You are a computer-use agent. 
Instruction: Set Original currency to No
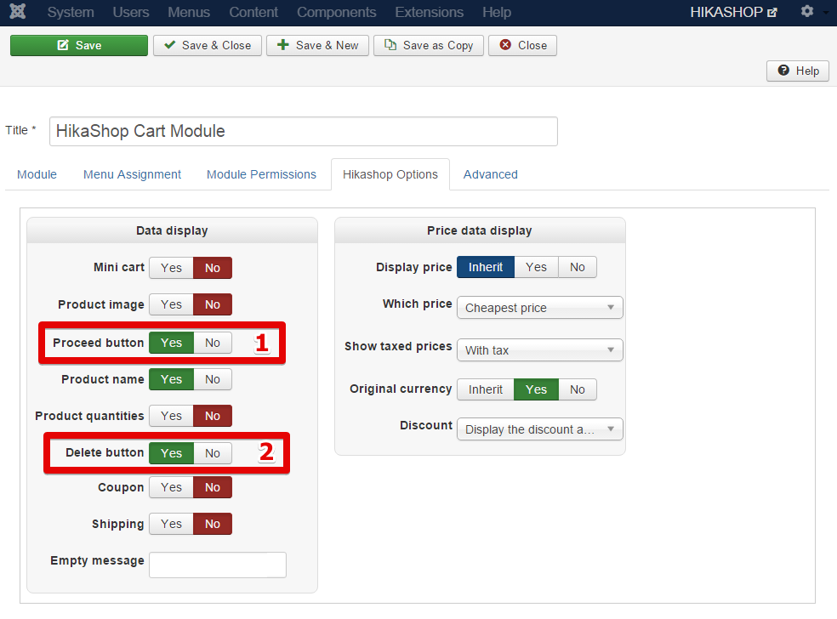click(577, 389)
